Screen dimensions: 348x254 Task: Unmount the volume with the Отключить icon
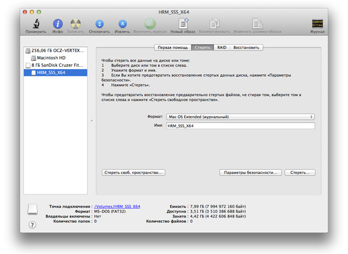99,24
